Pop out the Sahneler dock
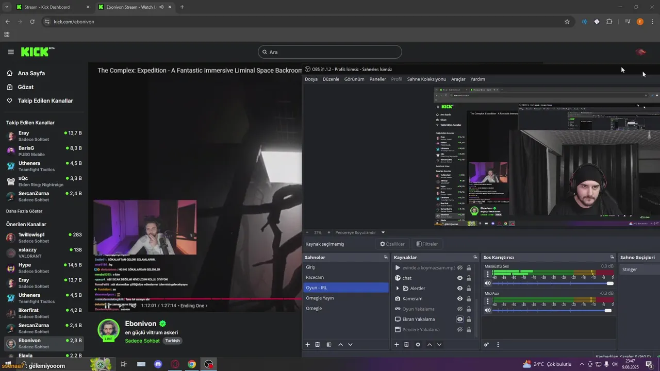The image size is (660, 371). [x=385, y=257]
